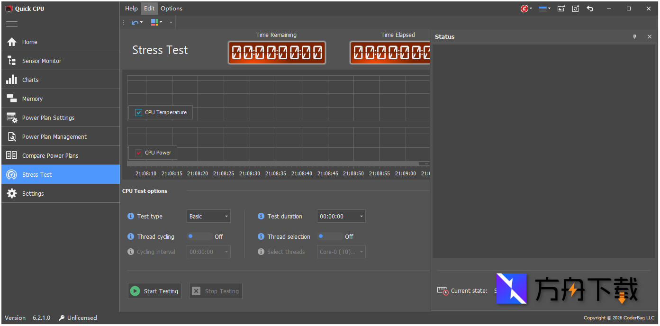This screenshot has width=660, height=326.
Task: Toggle the CPU Power checkbox
Action: [x=139, y=153]
